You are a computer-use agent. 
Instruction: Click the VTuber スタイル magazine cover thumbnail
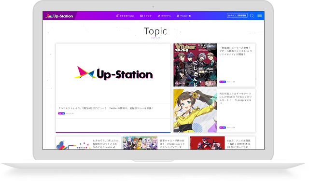tap(195, 65)
